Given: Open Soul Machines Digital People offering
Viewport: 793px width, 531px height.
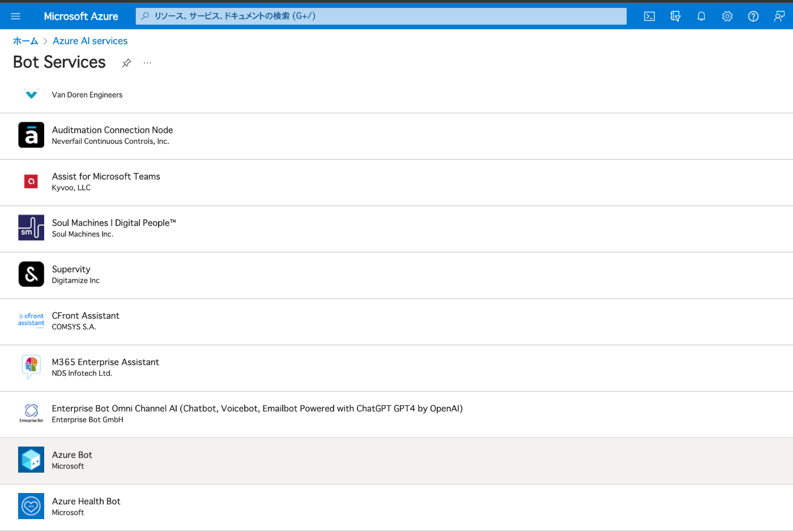Looking at the screenshot, I should (114, 223).
